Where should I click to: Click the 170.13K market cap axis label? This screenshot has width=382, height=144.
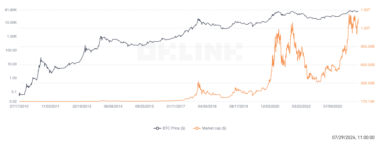[368, 101]
